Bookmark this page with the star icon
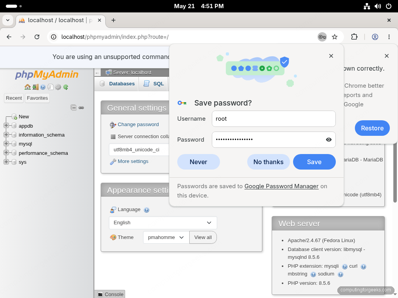Screen dimensions: 398x298 point(335,37)
